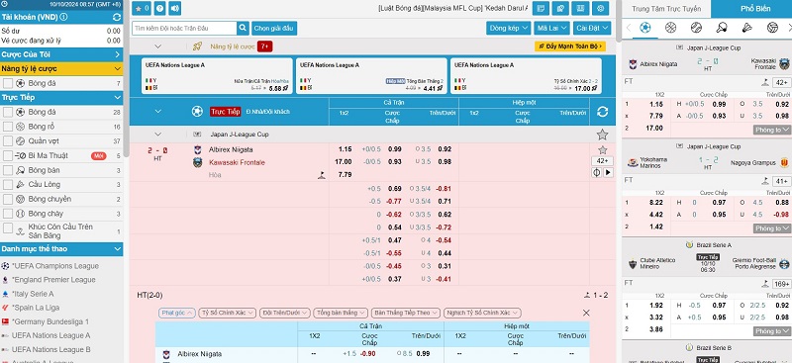Viewport: 792px width, 363px height.
Task: Open the 42+ more markets button in main table
Action: 602,161
